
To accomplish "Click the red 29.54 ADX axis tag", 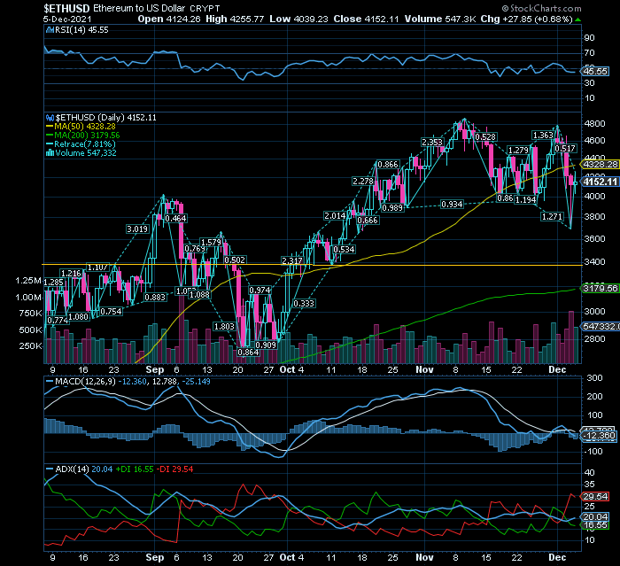I will coord(595,497).
